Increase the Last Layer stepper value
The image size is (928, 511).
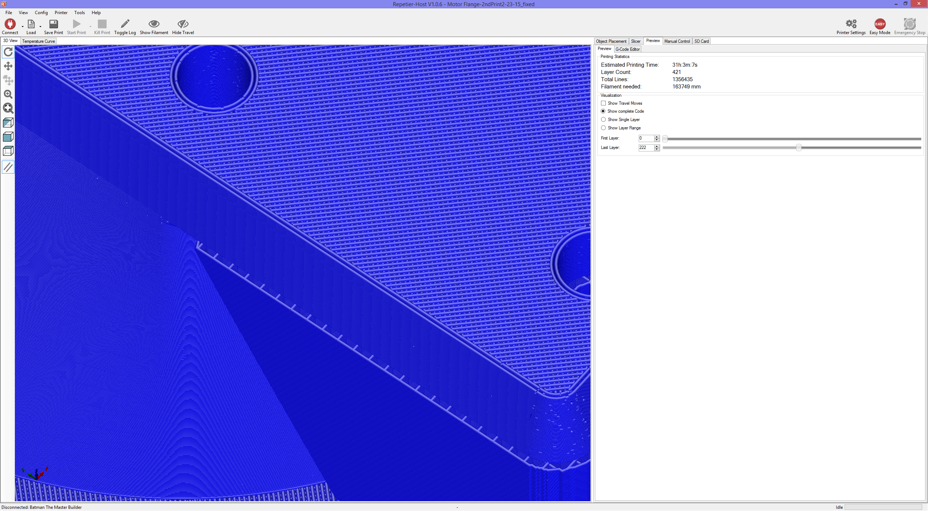click(x=656, y=146)
